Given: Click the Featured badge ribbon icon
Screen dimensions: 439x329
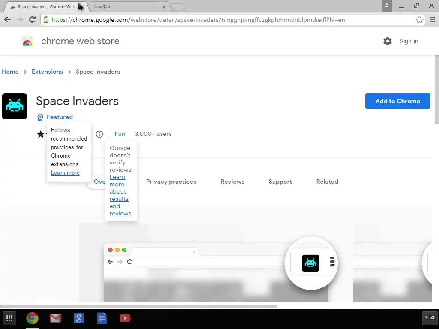Looking at the screenshot, I should [x=40, y=117].
